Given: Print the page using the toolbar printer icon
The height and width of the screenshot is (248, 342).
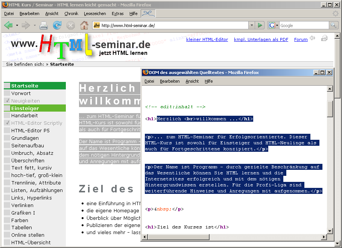Looking at the screenshot, I should pyautogui.click(x=44, y=26).
